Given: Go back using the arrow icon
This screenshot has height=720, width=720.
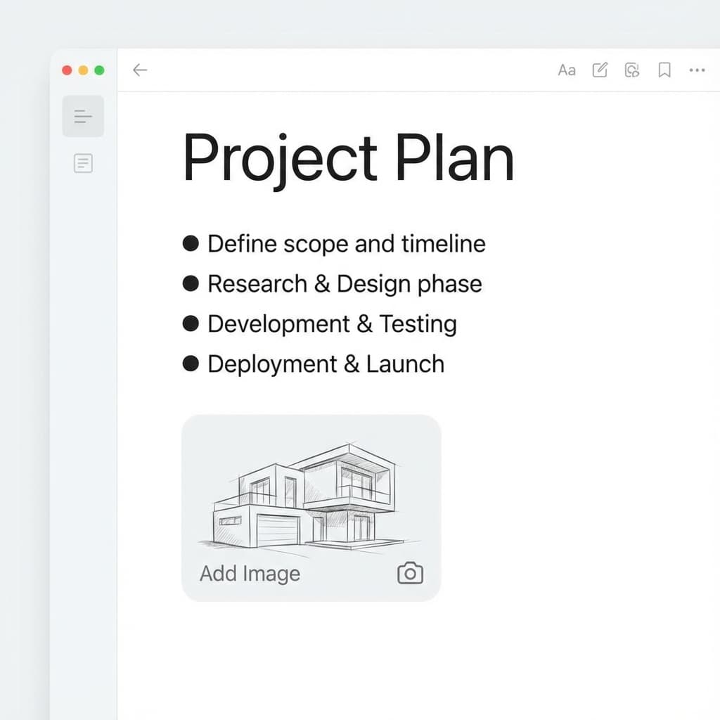Looking at the screenshot, I should click(140, 70).
